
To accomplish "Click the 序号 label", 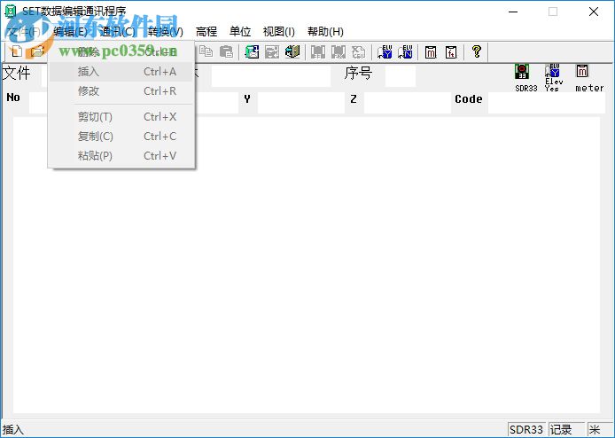I will coord(358,73).
